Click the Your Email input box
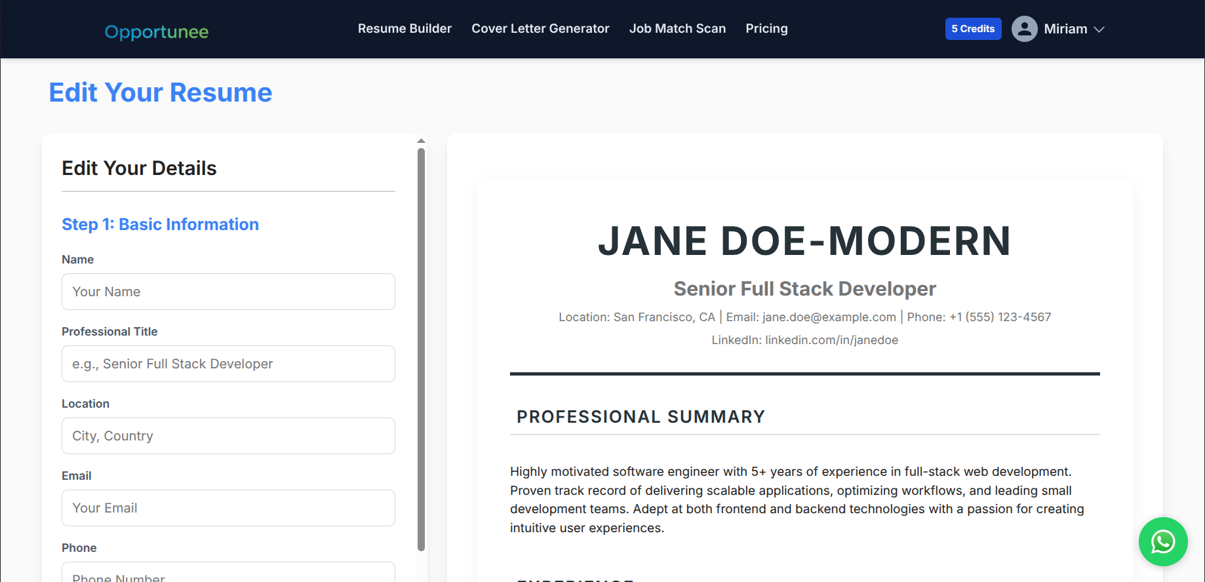This screenshot has width=1205, height=582. tap(228, 508)
